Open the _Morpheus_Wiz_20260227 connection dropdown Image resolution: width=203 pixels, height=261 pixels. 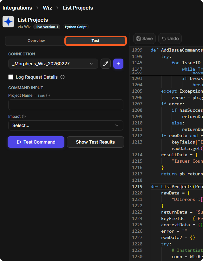point(53,64)
